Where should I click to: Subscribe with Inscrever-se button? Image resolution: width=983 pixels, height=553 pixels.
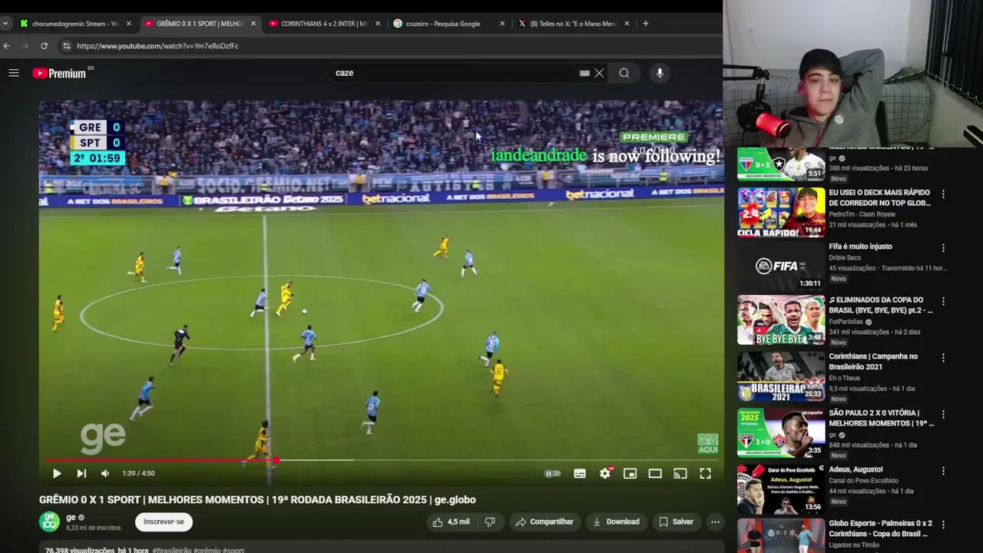164,522
